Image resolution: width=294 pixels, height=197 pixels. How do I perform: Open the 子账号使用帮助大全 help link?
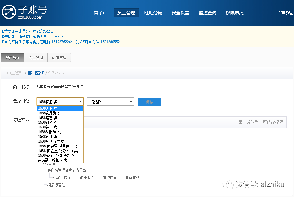(32, 37)
